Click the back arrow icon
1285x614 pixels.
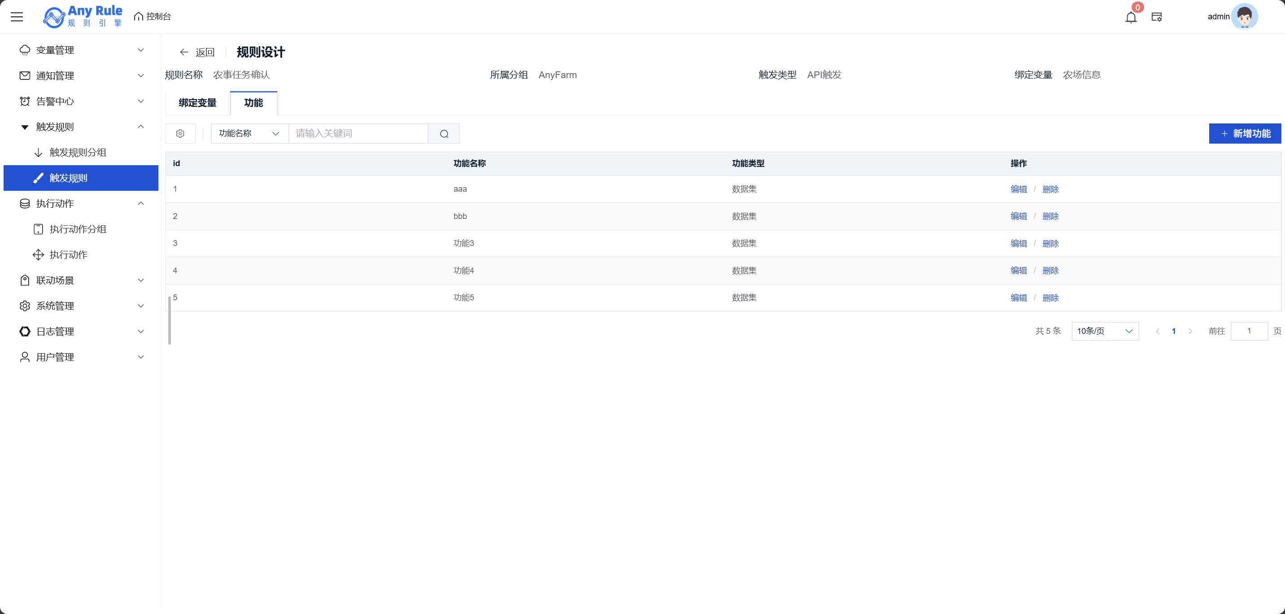pos(184,53)
